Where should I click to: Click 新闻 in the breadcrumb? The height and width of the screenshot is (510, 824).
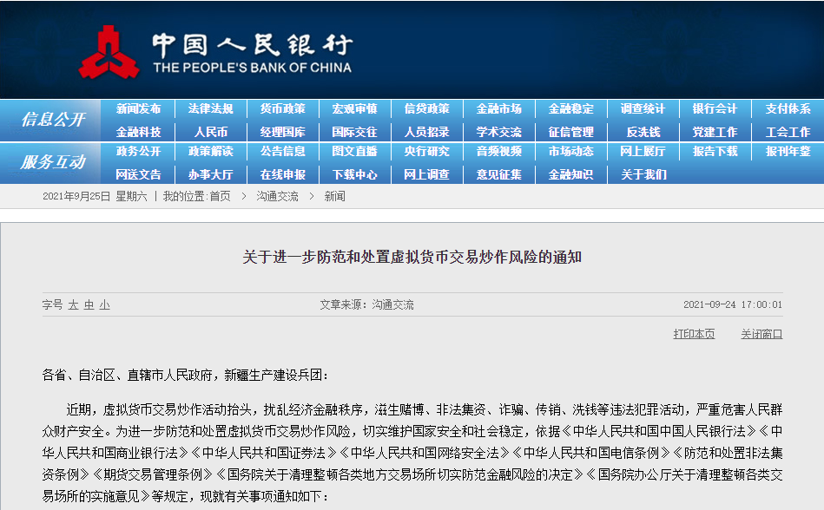334,196
